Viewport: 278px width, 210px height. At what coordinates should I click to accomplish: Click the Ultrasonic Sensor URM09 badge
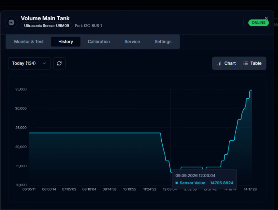click(47, 26)
